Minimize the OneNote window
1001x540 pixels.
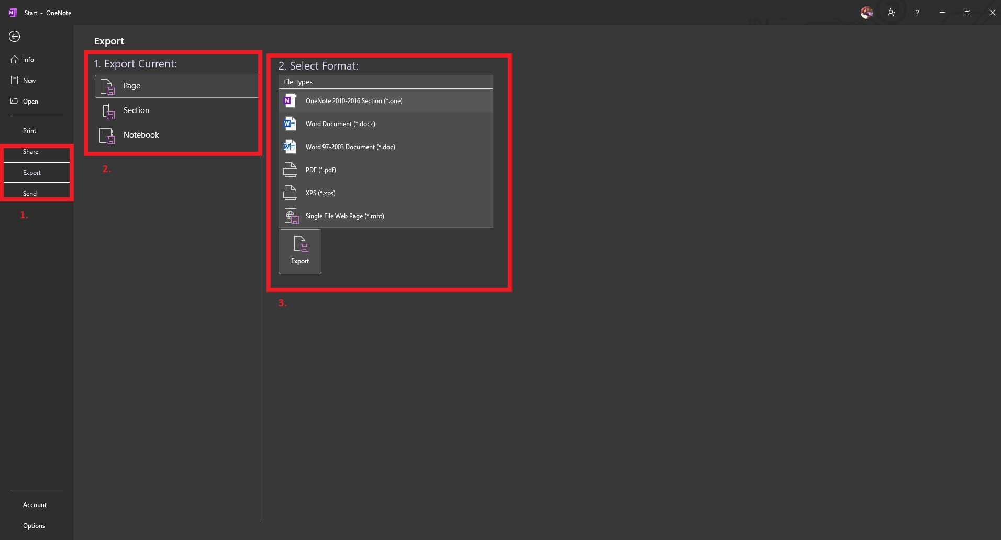[x=942, y=13]
